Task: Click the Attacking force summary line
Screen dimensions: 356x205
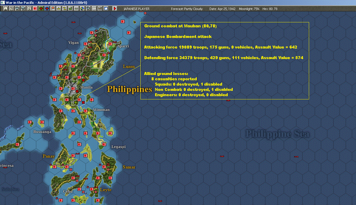Action: pos(221,47)
